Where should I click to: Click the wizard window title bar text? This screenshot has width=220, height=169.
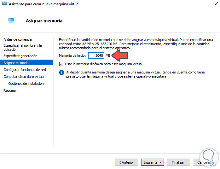(x=44, y=4)
